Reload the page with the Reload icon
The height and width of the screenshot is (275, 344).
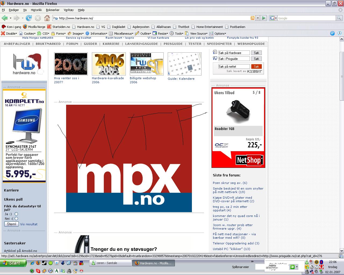pyautogui.click(x=29, y=18)
